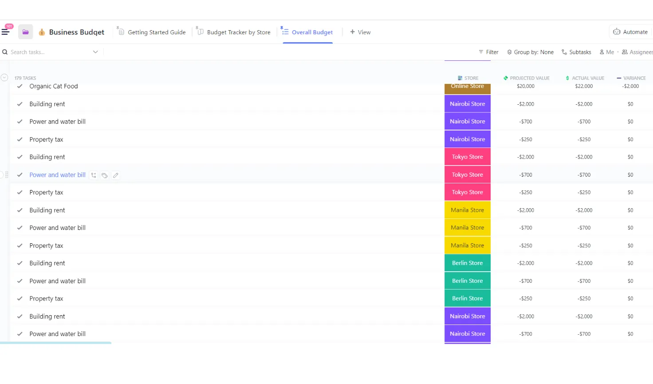Sort by Actual Value column header
This screenshot has width=653, height=384.
pos(585,78)
